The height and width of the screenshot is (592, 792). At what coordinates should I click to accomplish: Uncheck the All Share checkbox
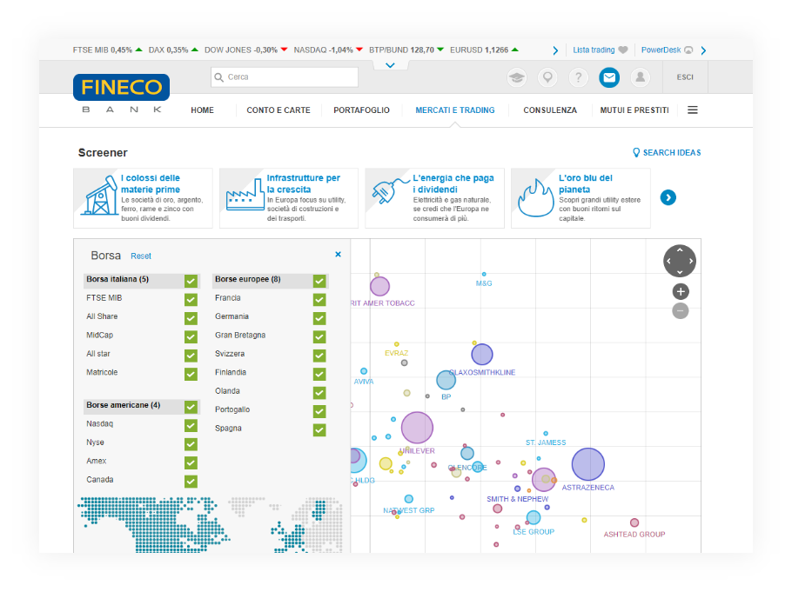coord(191,318)
